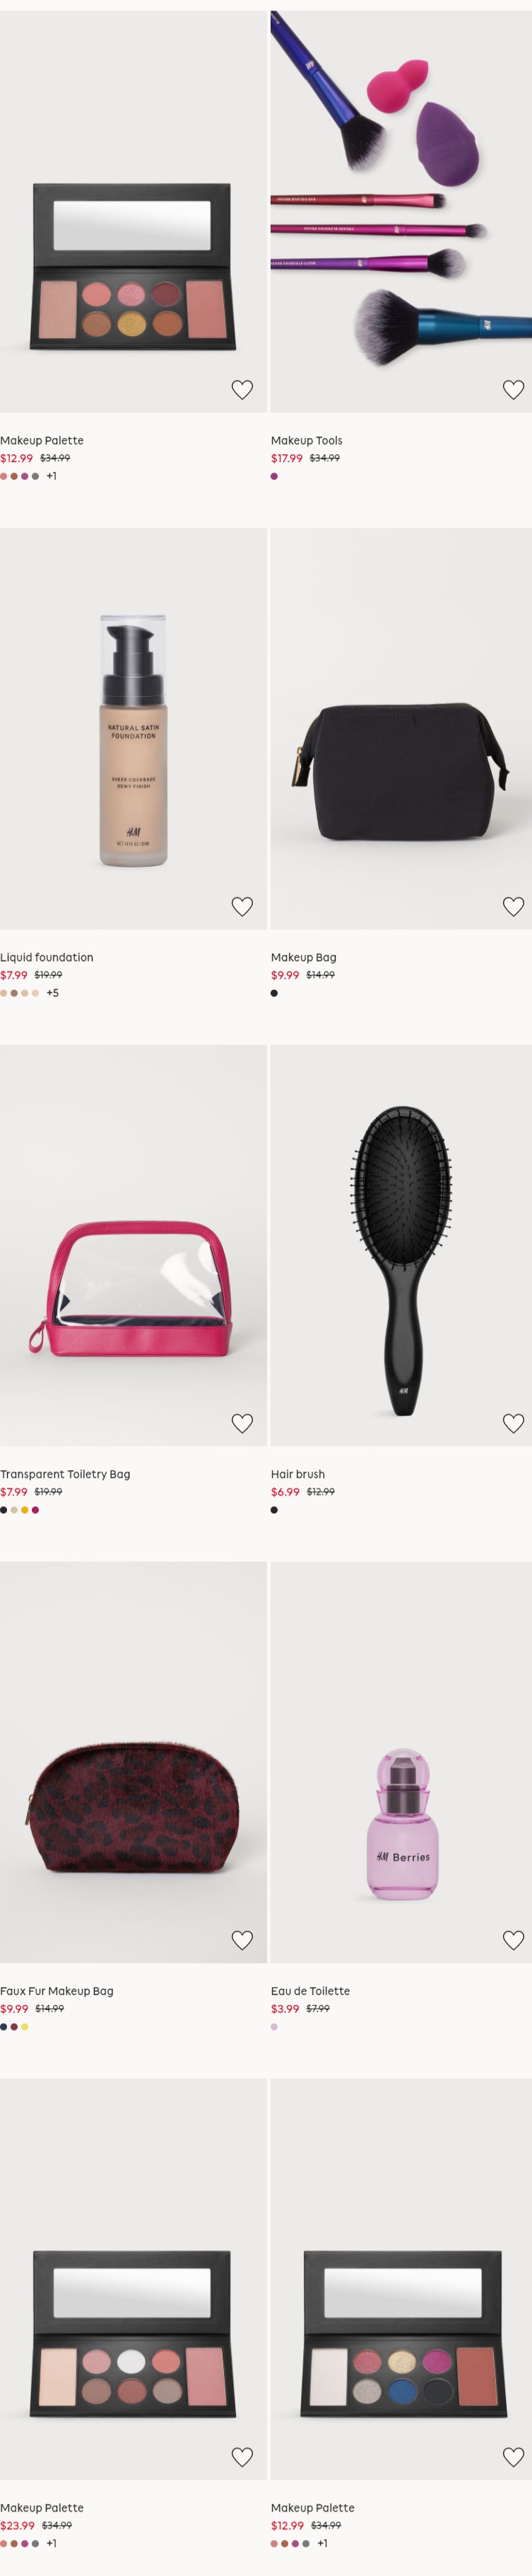Add Hair brush to favorites with heart

[513, 1423]
